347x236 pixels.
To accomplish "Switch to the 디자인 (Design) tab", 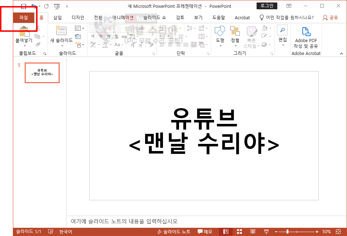I will 78,17.
